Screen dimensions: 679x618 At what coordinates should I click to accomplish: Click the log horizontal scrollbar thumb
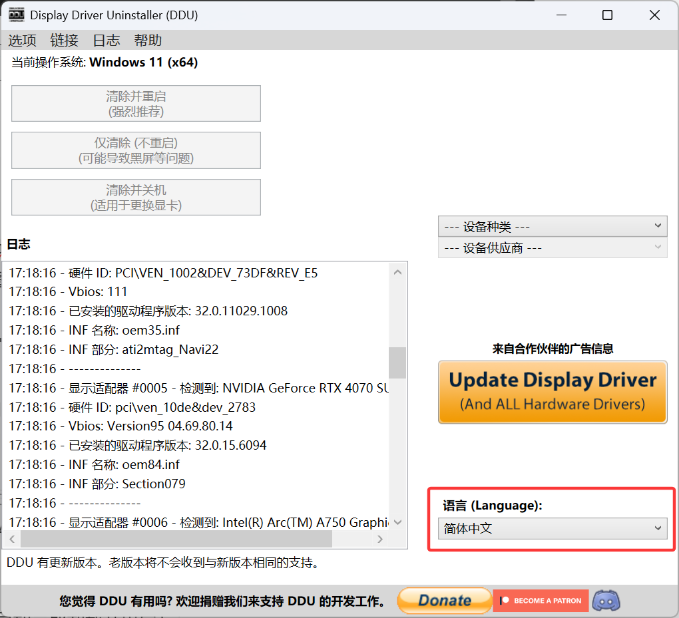(176, 539)
